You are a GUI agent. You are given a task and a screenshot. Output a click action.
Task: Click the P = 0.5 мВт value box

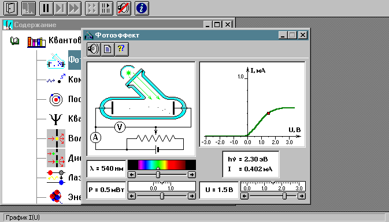coord(106,190)
